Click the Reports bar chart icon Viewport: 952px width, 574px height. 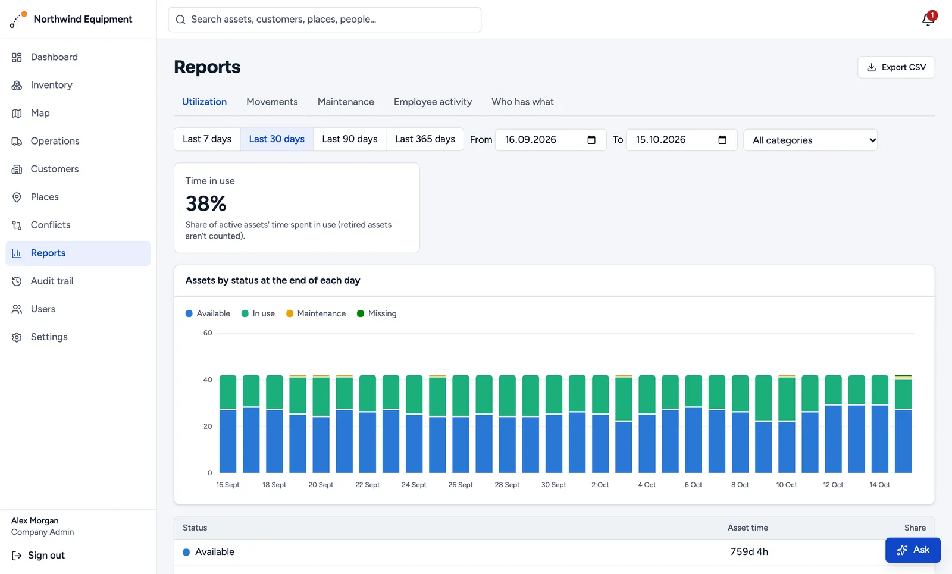[x=17, y=253]
